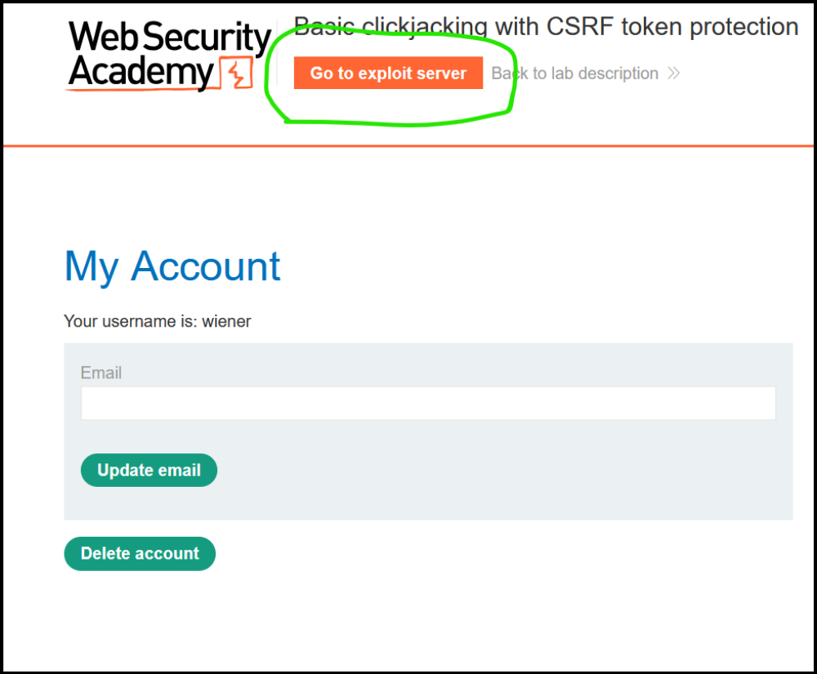The width and height of the screenshot is (817, 674).
Task: Click the double chevron after lab description
Action: [x=673, y=74]
